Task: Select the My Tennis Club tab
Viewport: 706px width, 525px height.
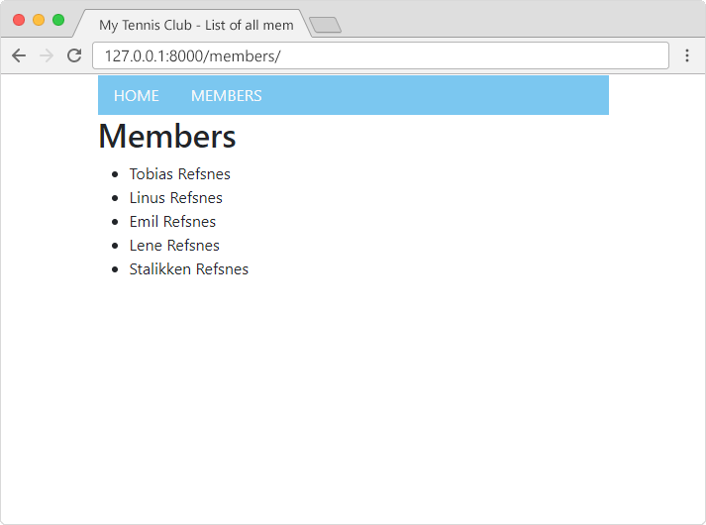Action: [x=195, y=25]
